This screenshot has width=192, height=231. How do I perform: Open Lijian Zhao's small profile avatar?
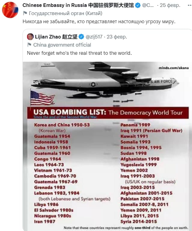coord(30,37)
